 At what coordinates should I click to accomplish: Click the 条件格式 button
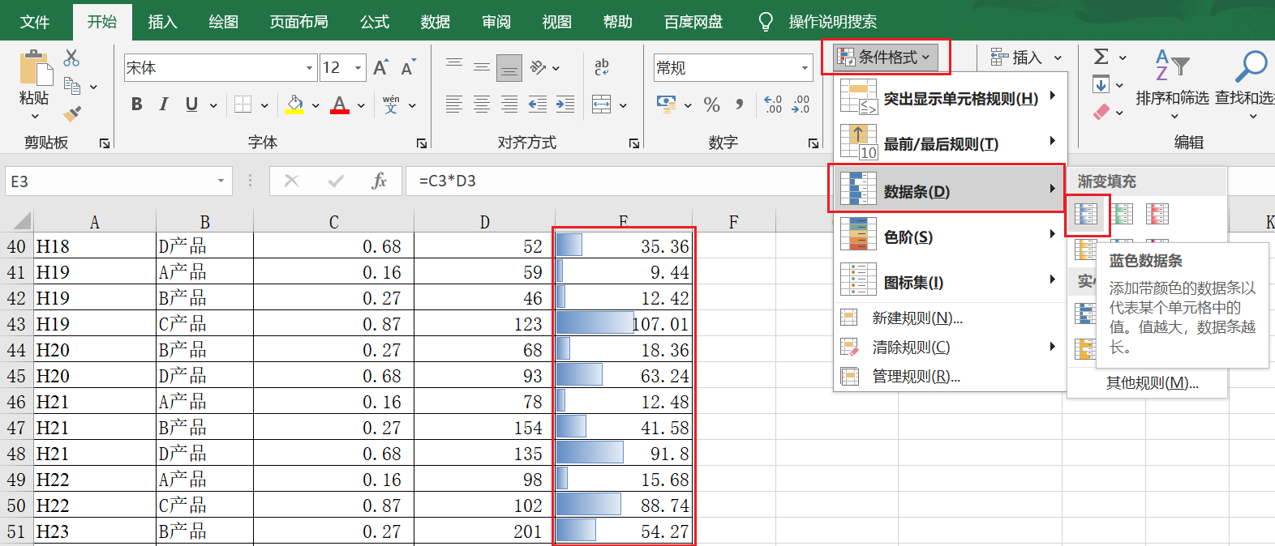[886, 58]
